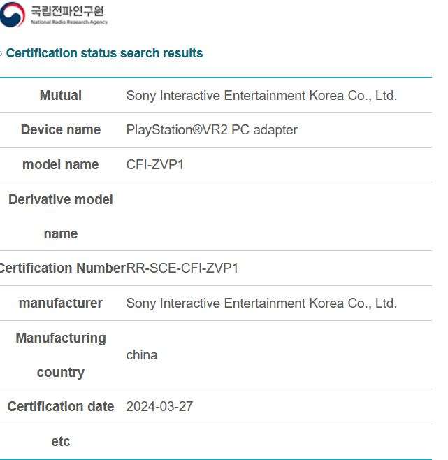Click the Korean agency name logo text

pos(68,11)
